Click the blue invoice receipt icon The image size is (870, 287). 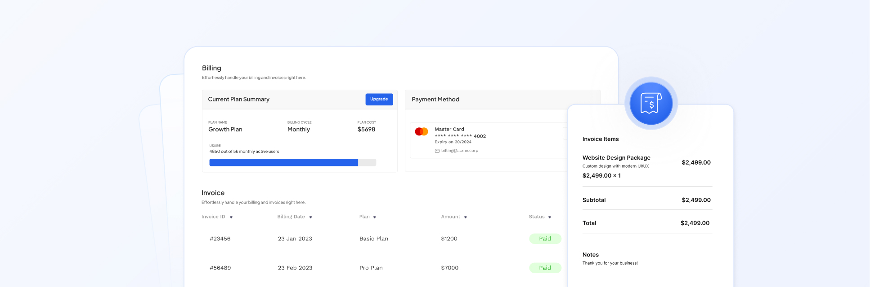(x=650, y=104)
